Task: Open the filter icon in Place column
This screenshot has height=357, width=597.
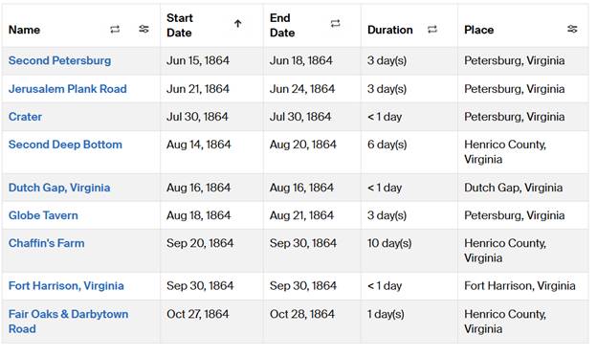Action: pyautogui.click(x=572, y=29)
